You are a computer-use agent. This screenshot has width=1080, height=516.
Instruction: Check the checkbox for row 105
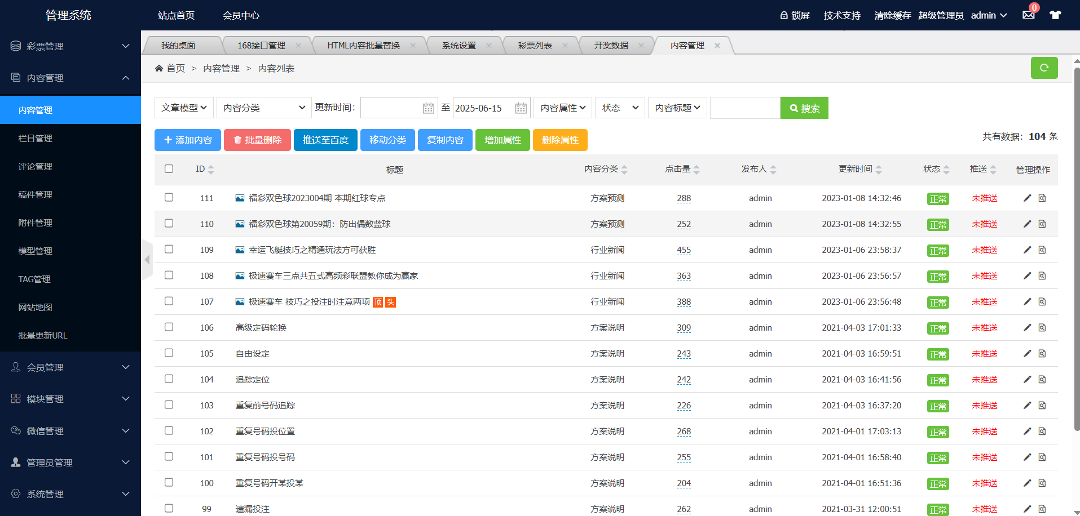(x=169, y=353)
